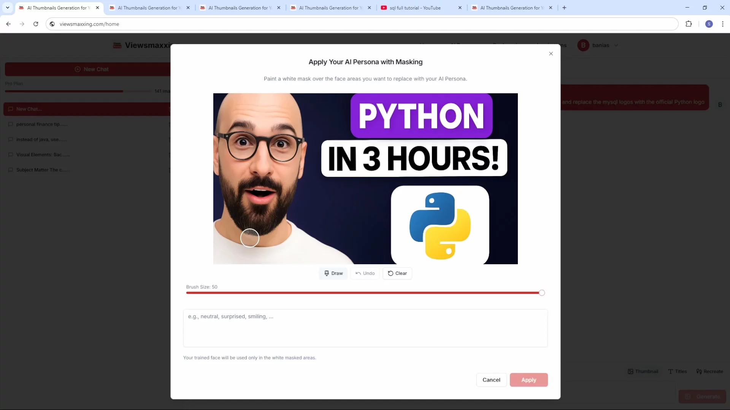Image resolution: width=730 pixels, height=410 pixels.
Task: Expand the tab search dropdown
Action: click(7, 8)
